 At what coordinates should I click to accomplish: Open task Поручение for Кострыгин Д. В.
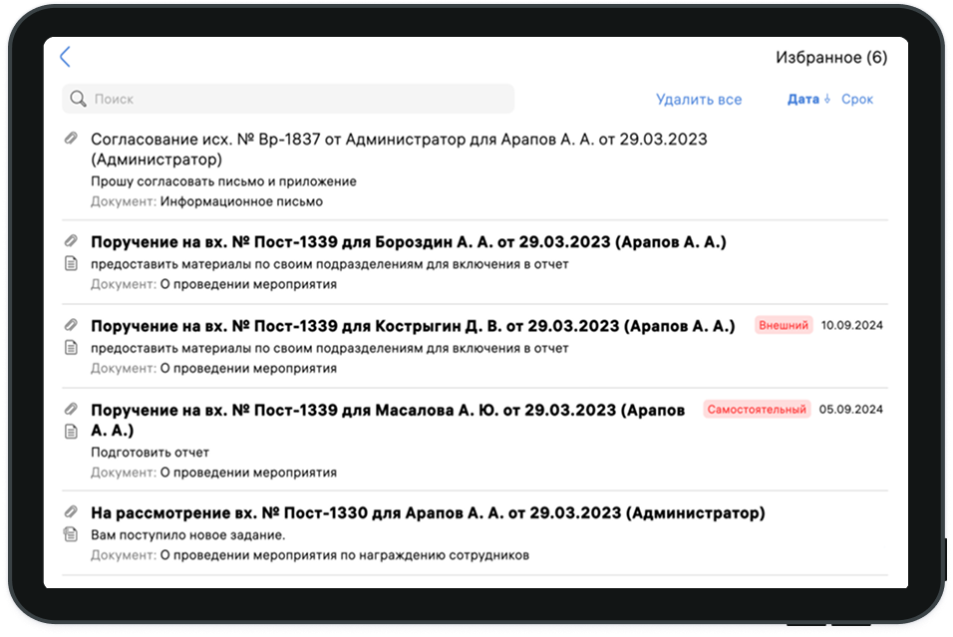412,326
